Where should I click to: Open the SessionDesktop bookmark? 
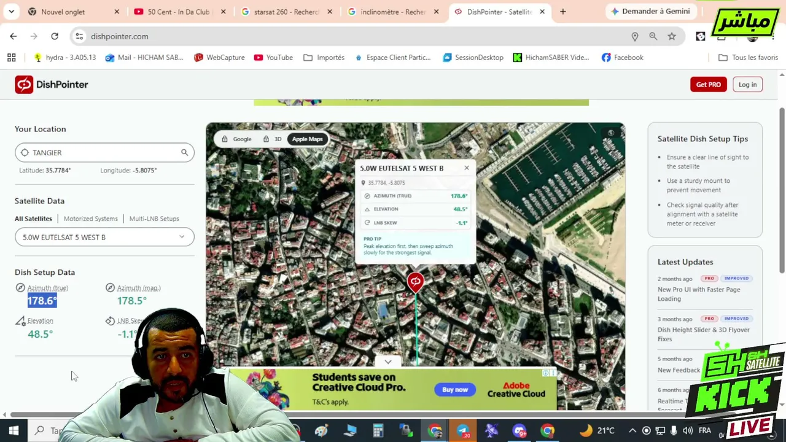point(473,57)
